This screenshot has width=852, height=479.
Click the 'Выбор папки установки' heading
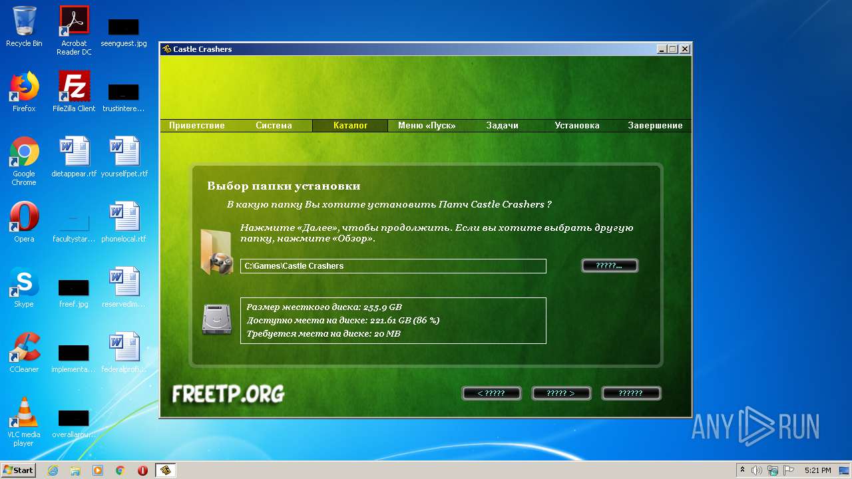click(284, 186)
